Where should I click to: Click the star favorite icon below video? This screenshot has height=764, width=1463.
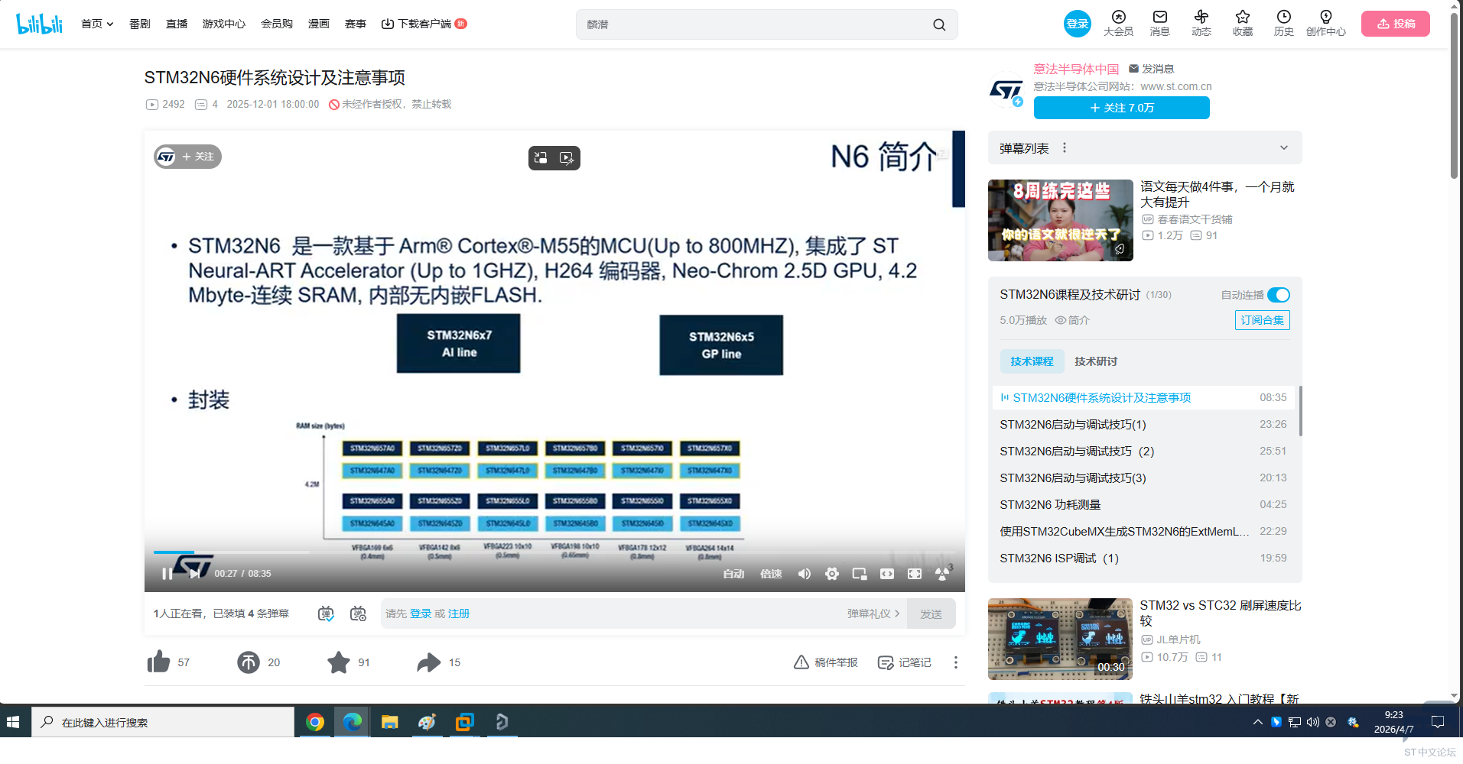338,662
